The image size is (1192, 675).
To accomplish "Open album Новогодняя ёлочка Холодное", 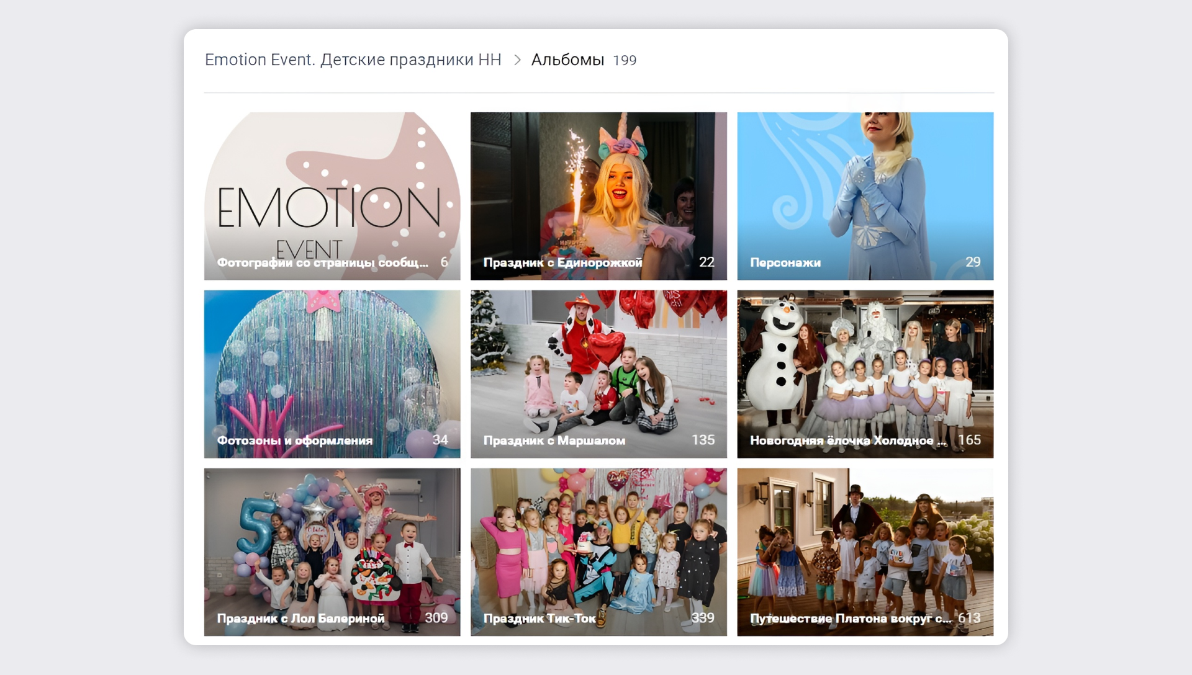I will coord(865,374).
